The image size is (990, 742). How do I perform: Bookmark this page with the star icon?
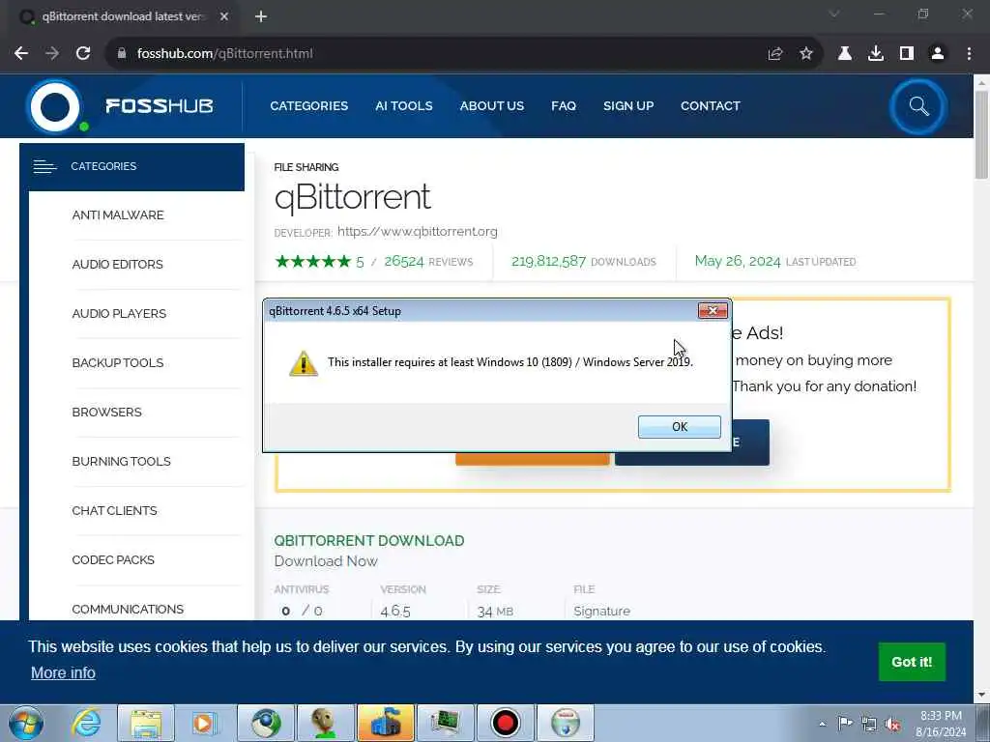(806, 54)
